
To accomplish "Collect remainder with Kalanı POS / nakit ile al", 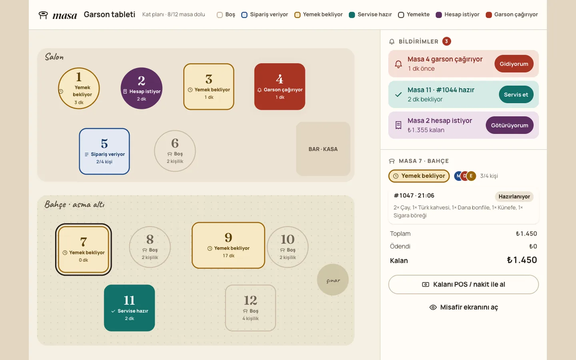I will [x=464, y=284].
